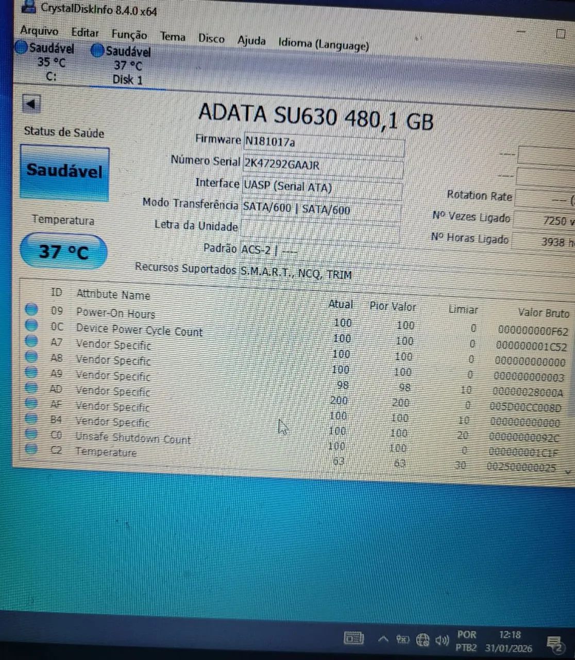Click the Saudável health status button
The width and height of the screenshot is (575, 660).
tap(64, 172)
